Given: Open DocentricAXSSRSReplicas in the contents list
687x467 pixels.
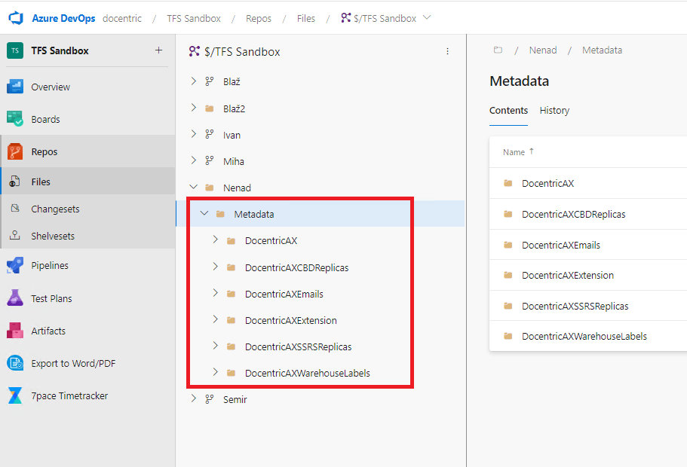Looking at the screenshot, I should pos(575,306).
